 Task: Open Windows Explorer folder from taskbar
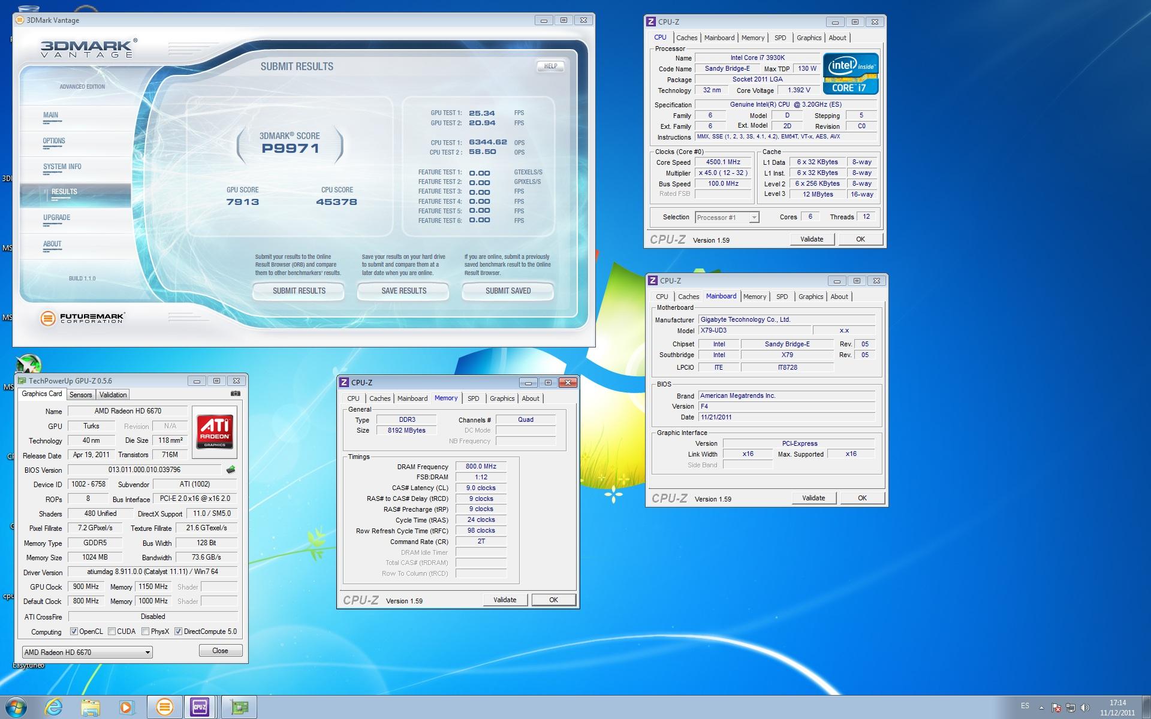(91, 707)
